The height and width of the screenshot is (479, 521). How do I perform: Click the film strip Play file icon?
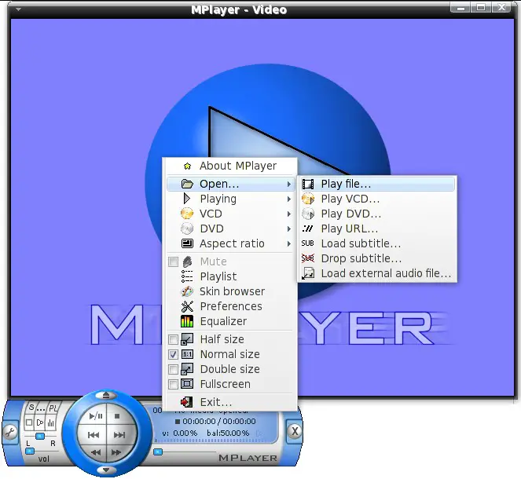[x=308, y=184]
